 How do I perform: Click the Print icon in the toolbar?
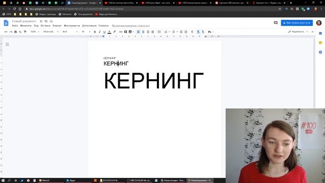coord(16,32)
